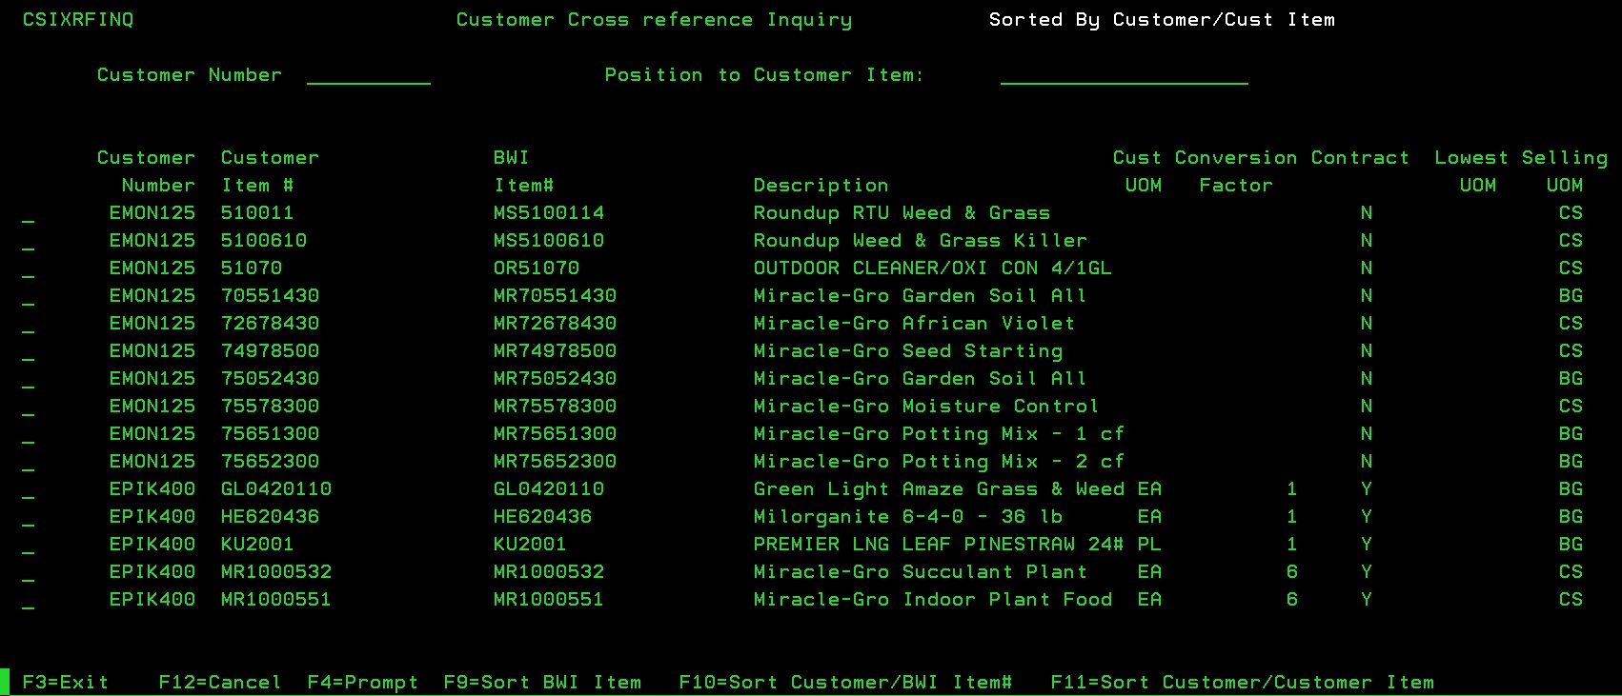Click option field for Miracle-Gro Seed Starting

click(x=29, y=352)
